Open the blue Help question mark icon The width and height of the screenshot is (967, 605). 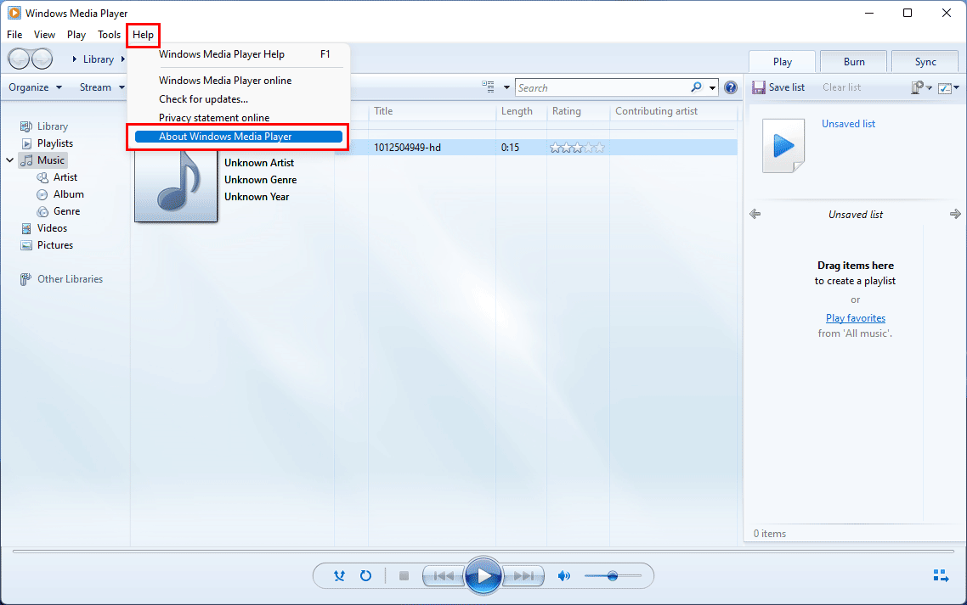click(x=731, y=87)
